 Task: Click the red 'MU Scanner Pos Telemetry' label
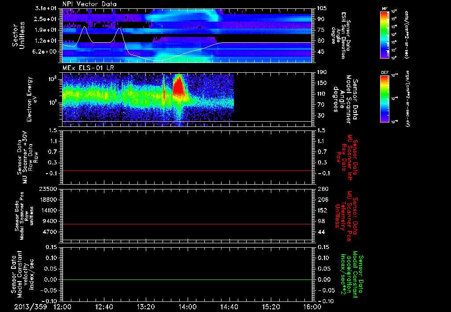pyautogui.click(x=346, y=216)
